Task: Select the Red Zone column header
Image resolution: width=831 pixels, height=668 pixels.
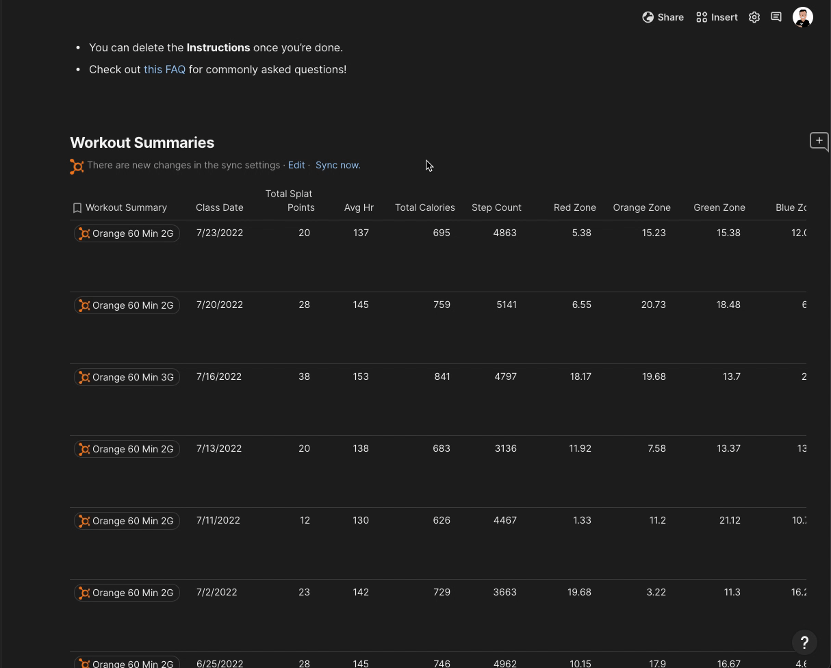Action: [x=575, y=207]
